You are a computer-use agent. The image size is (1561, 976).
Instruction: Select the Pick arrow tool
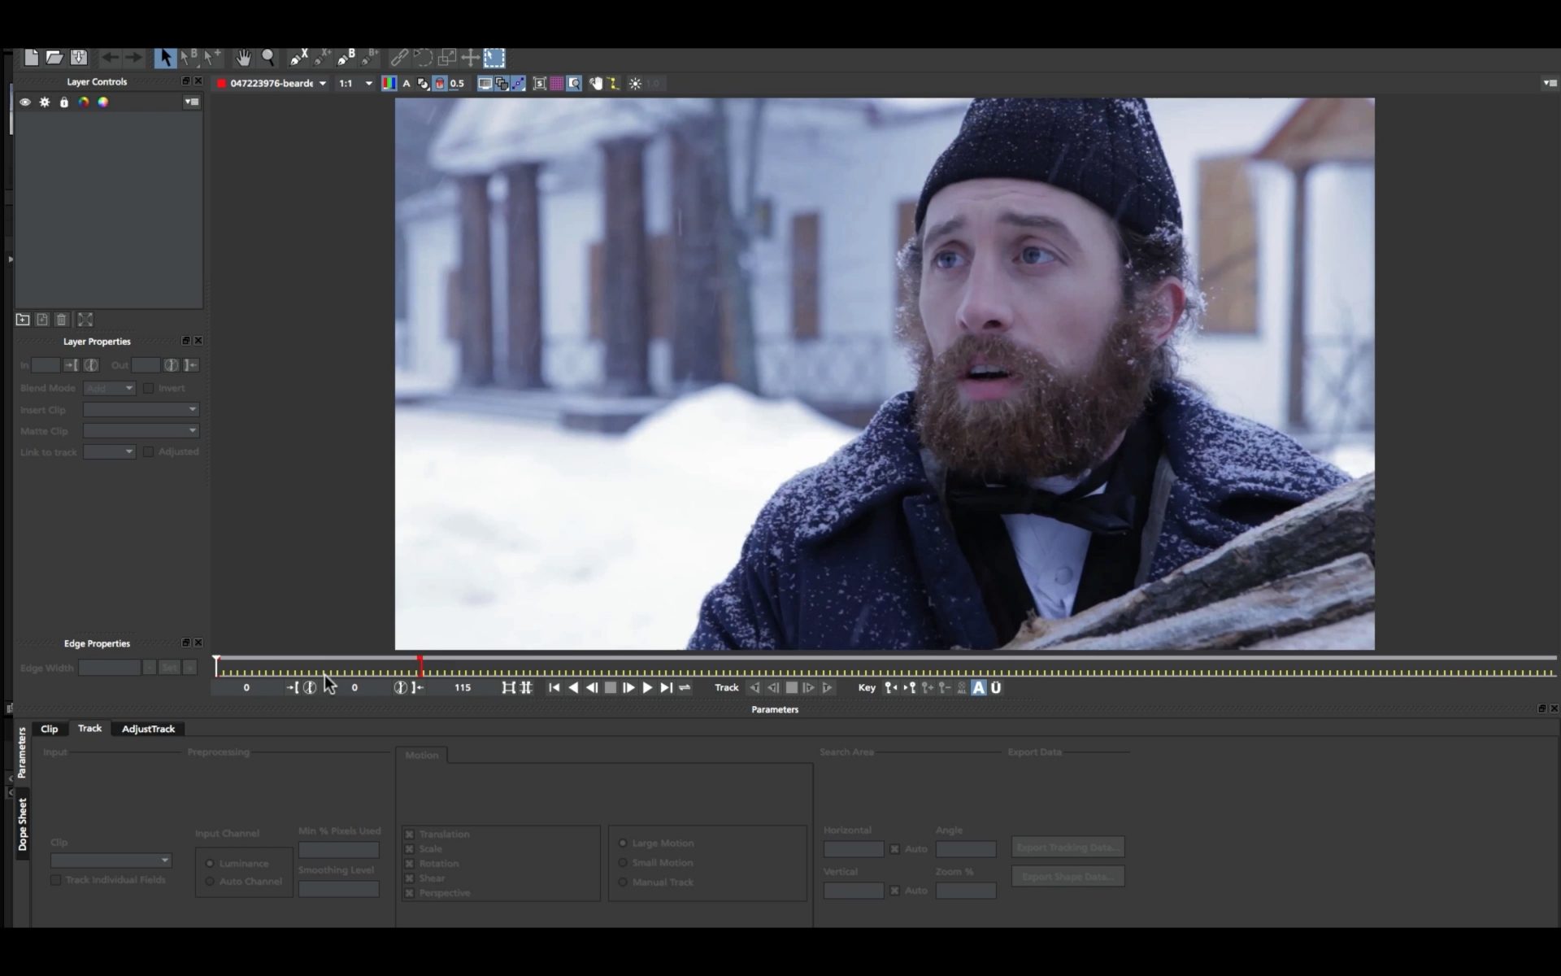pos(165,58)
